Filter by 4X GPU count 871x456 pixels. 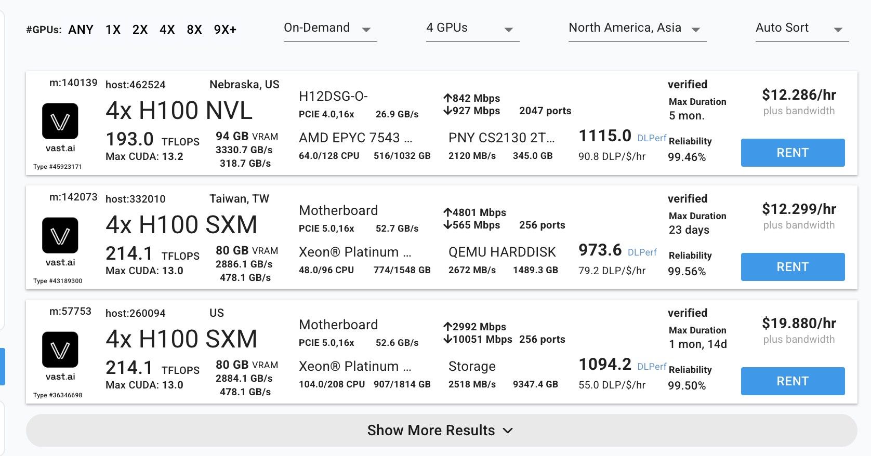coord(167,30)
